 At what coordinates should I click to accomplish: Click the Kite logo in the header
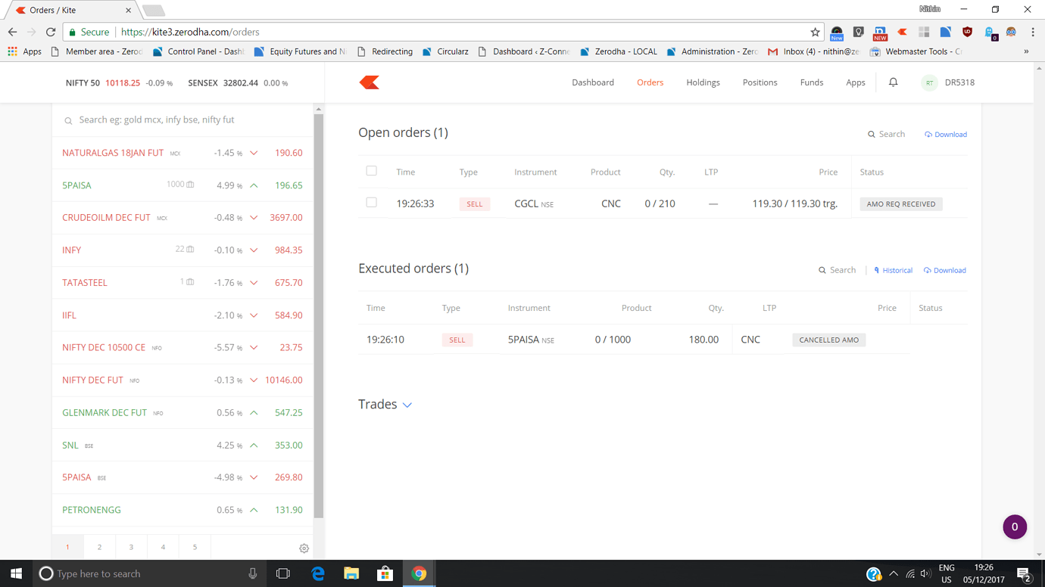pyautogui.click(x=369, y=82)
